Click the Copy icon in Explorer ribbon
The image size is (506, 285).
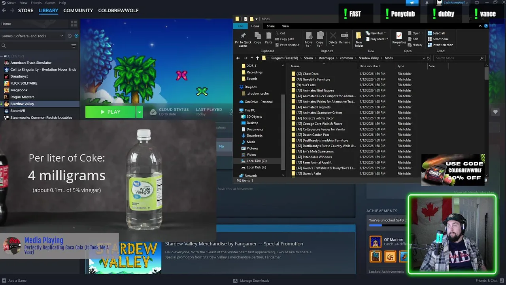(x=257, y=38)
